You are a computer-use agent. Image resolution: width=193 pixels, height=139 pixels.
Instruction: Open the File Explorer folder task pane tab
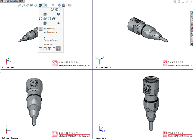tap(192, 21)
